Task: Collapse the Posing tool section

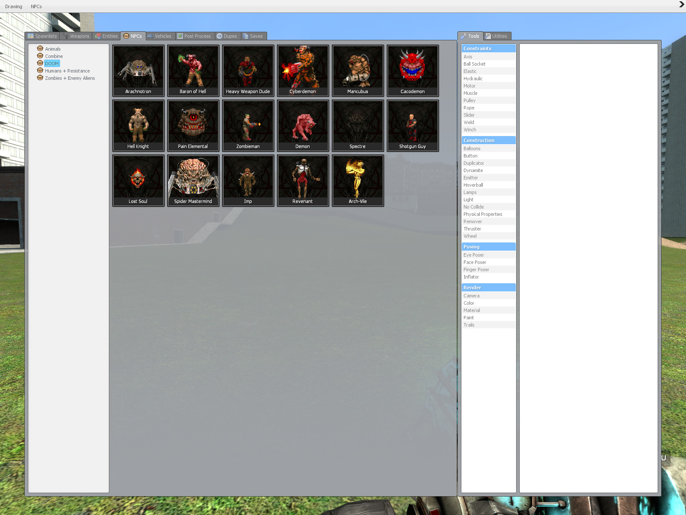Action: pos(489,247)
